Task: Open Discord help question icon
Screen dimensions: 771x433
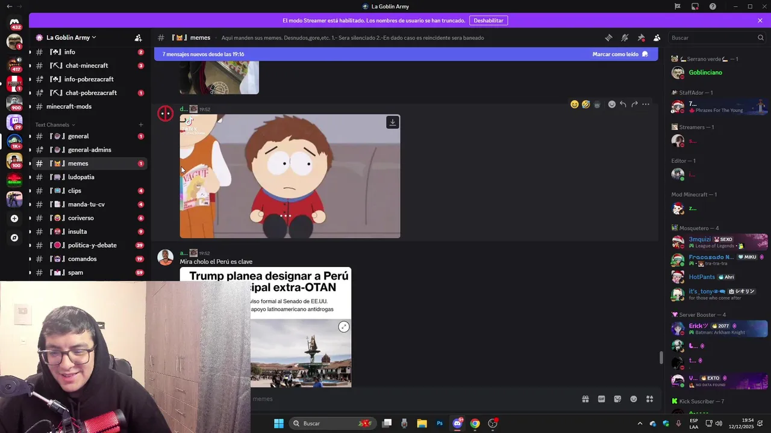Action: point(713,7)
